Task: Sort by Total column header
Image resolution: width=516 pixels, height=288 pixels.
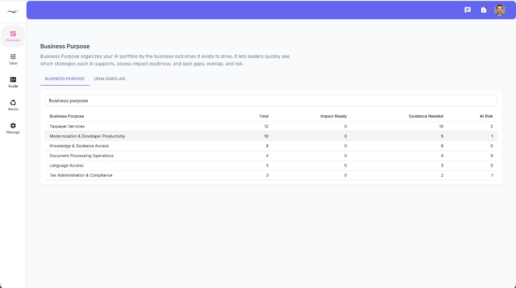Action: click(264, 116)
